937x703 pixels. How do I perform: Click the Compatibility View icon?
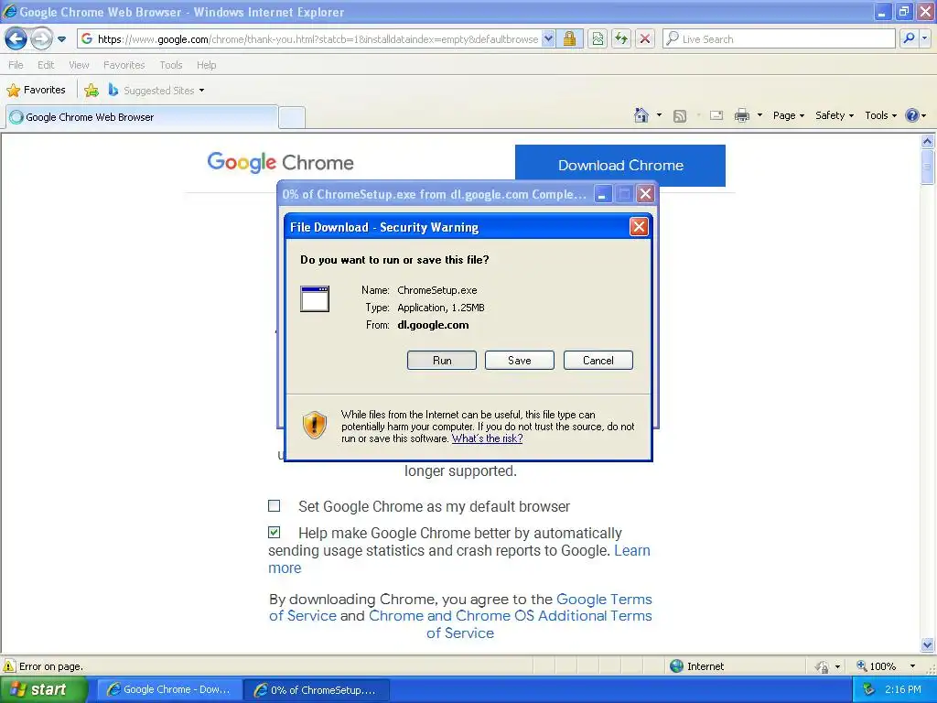(x=598, y=38)
